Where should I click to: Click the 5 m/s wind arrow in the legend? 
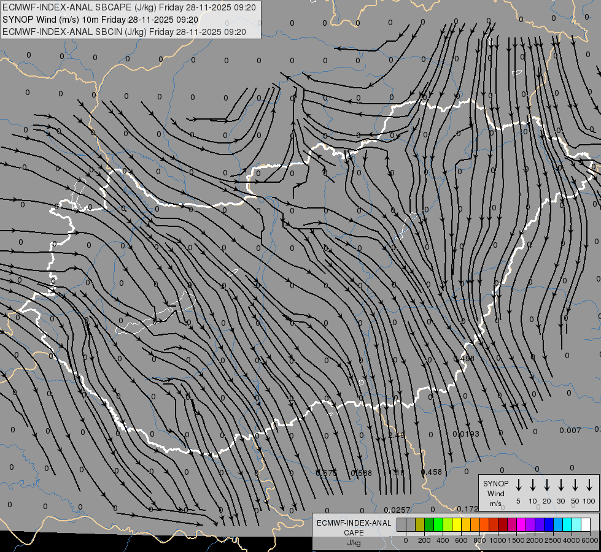tap(518, 485)
